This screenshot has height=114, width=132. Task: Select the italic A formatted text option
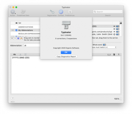[20, 54]
